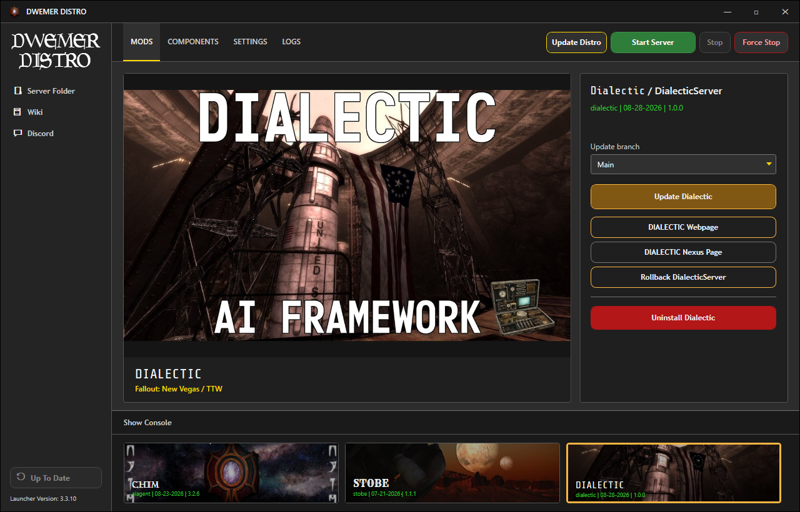Click the 'Update branch' label
Viewport: 800px width, 512px height.
coord(615,147)
